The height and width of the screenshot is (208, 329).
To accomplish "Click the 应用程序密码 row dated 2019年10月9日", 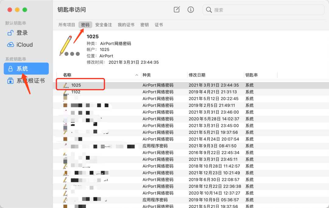I will pos(191,199).
